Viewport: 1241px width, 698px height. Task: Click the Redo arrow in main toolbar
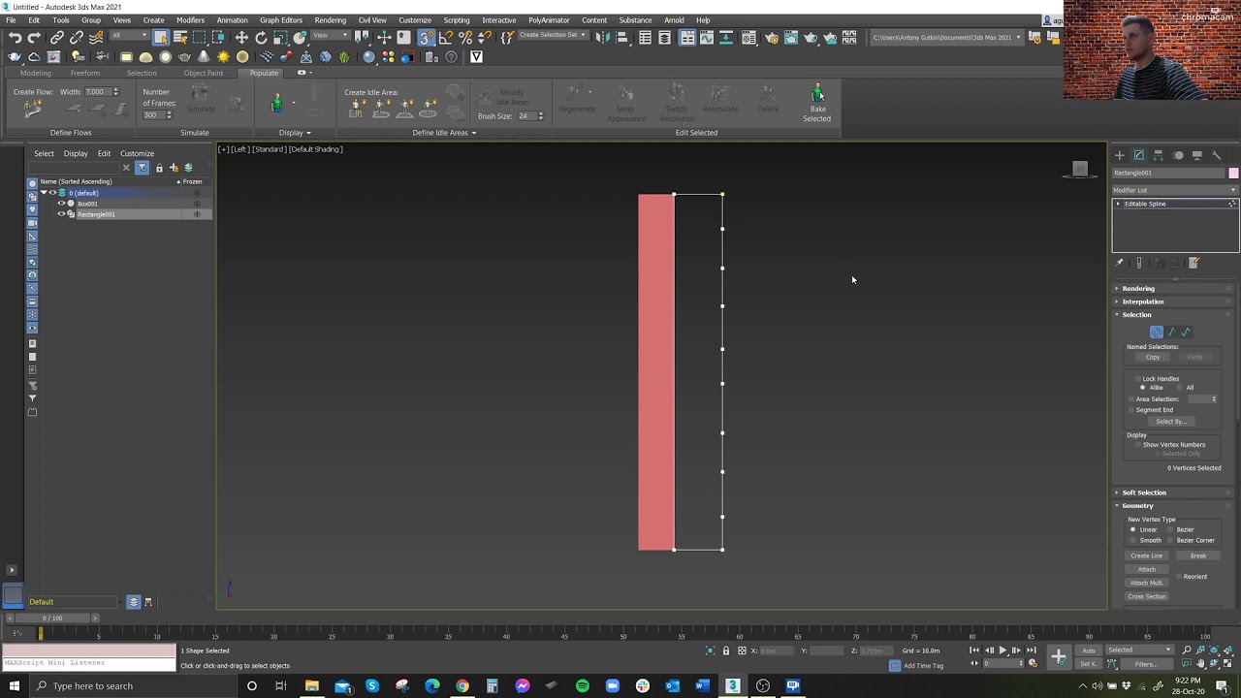[34, 38]
